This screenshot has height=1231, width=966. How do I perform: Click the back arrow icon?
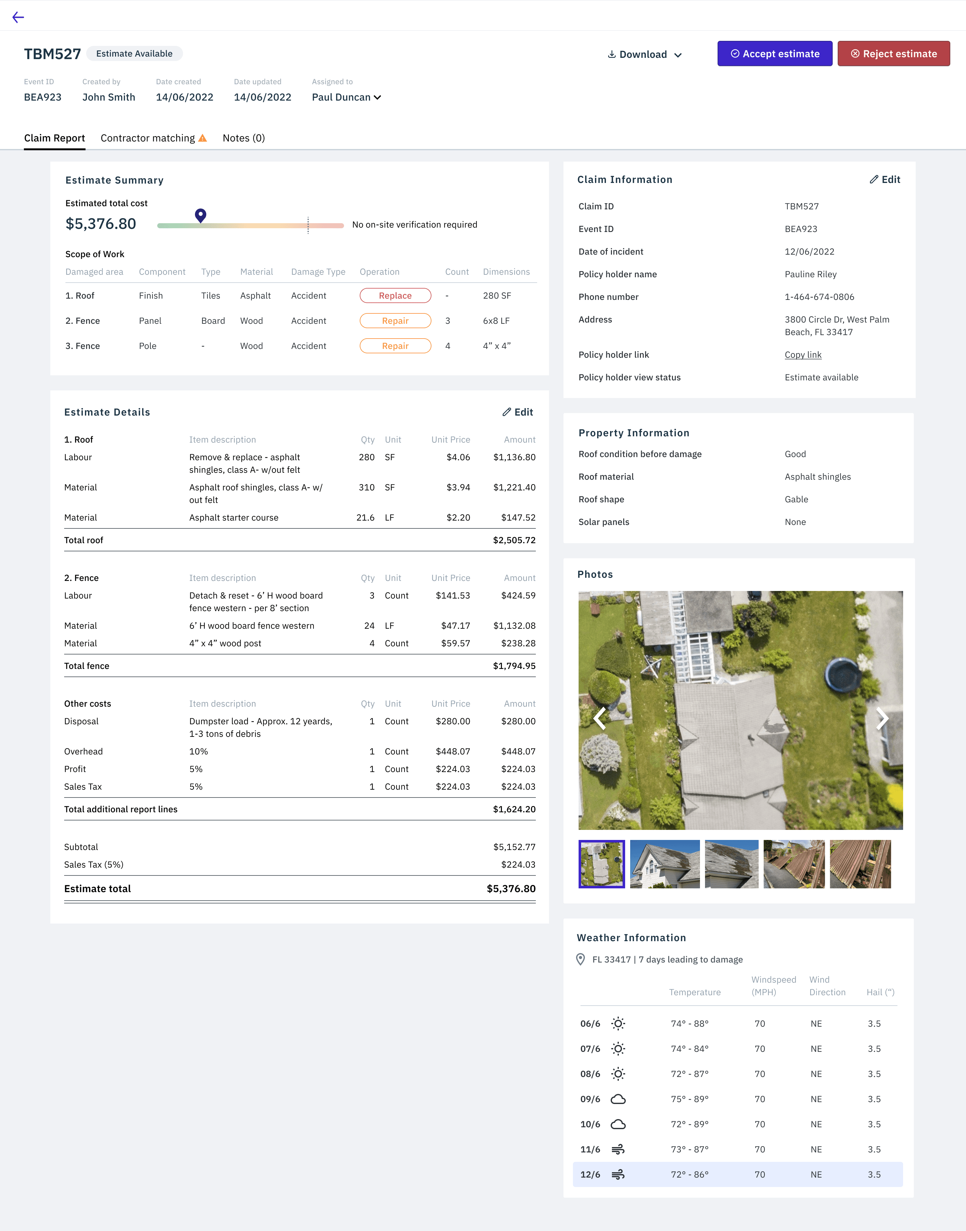[18, 17]
